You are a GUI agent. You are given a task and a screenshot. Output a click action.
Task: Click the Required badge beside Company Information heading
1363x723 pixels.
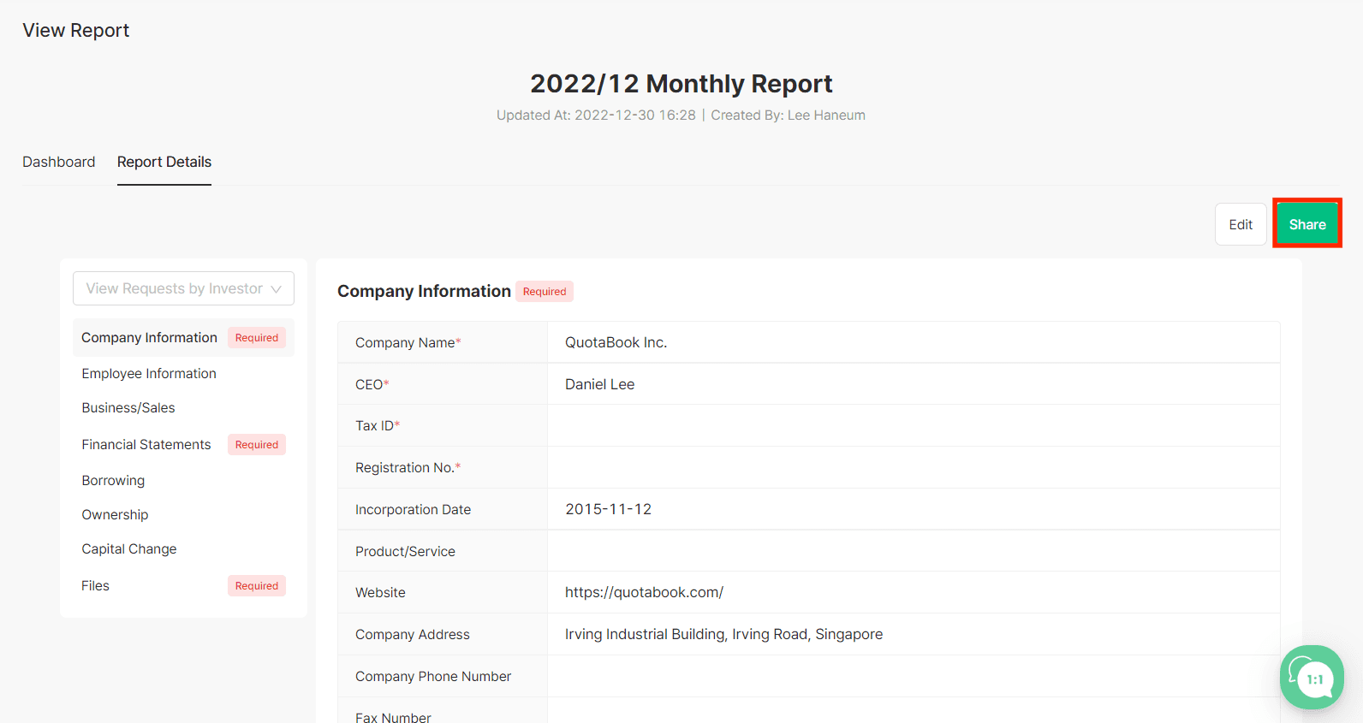coord(545,291)
